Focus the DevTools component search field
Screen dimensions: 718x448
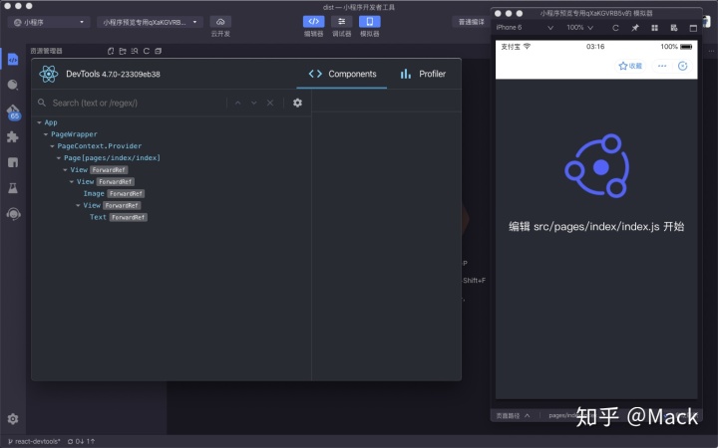(138, 103)
